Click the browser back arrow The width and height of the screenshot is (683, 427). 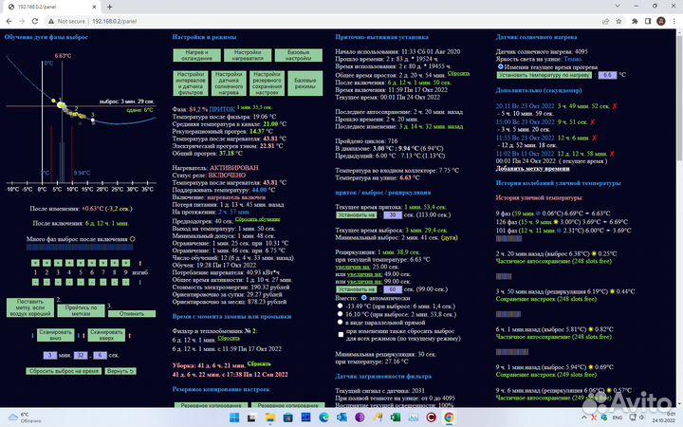point(10,19)
